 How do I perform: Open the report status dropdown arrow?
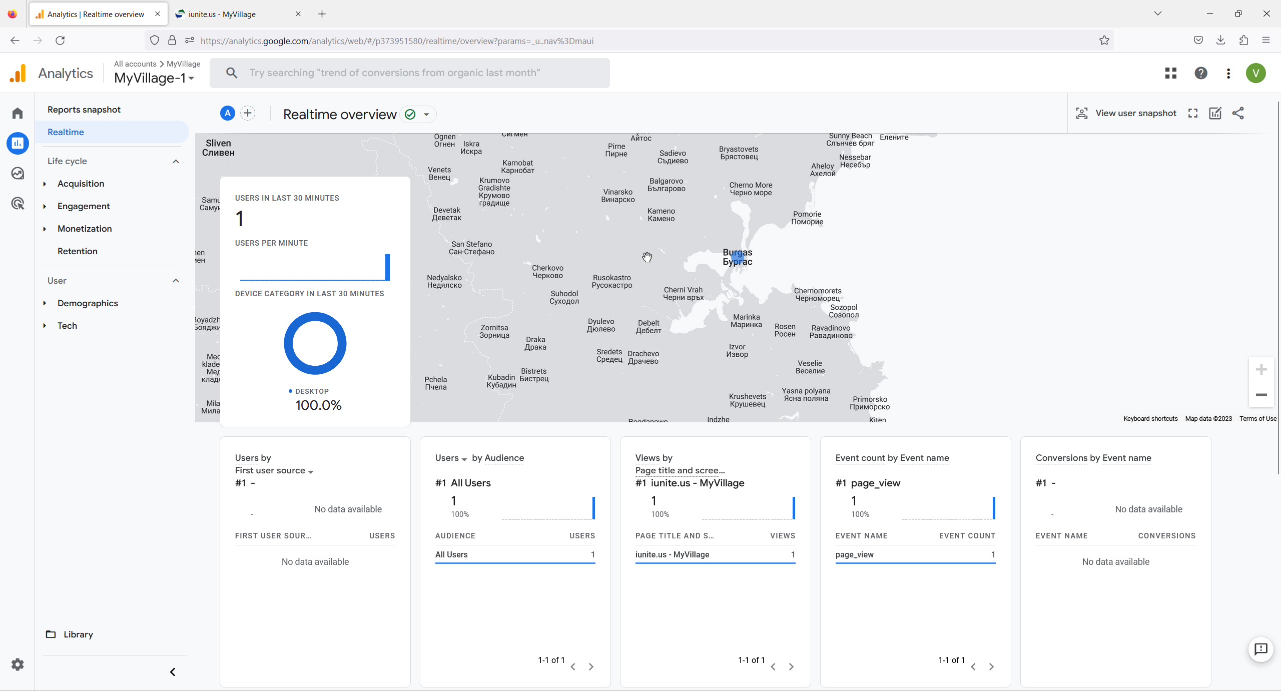point(426,115)
